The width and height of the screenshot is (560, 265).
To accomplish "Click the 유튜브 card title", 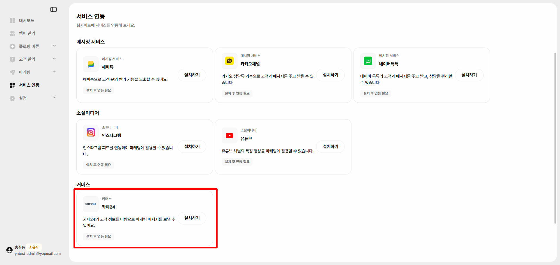I will tap(246, 139).
